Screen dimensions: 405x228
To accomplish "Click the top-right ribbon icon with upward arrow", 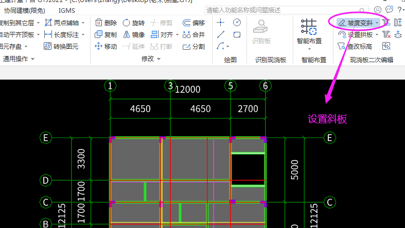I will [398, 23].
